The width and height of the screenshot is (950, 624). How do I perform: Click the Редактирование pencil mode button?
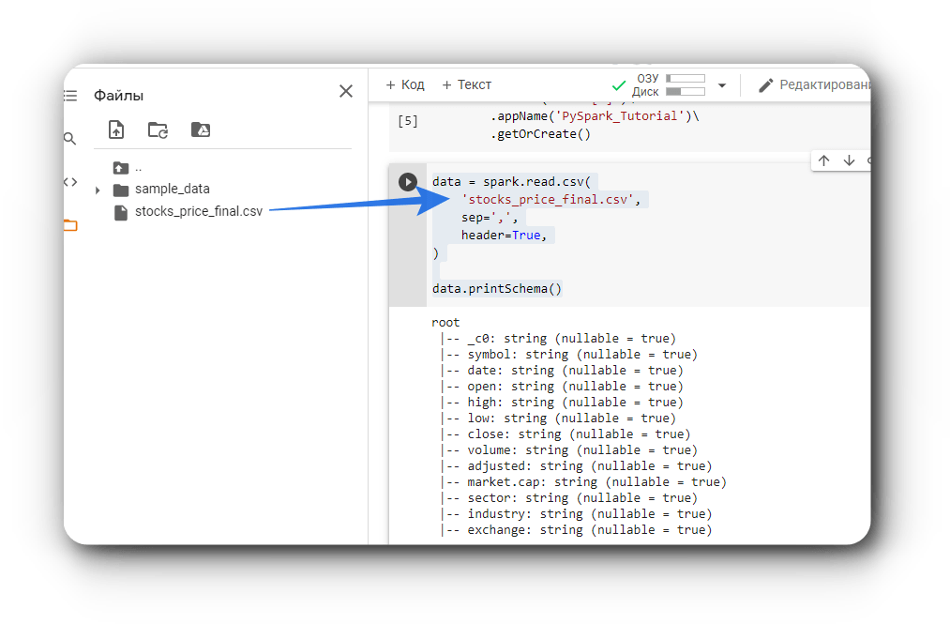point(814,84)
